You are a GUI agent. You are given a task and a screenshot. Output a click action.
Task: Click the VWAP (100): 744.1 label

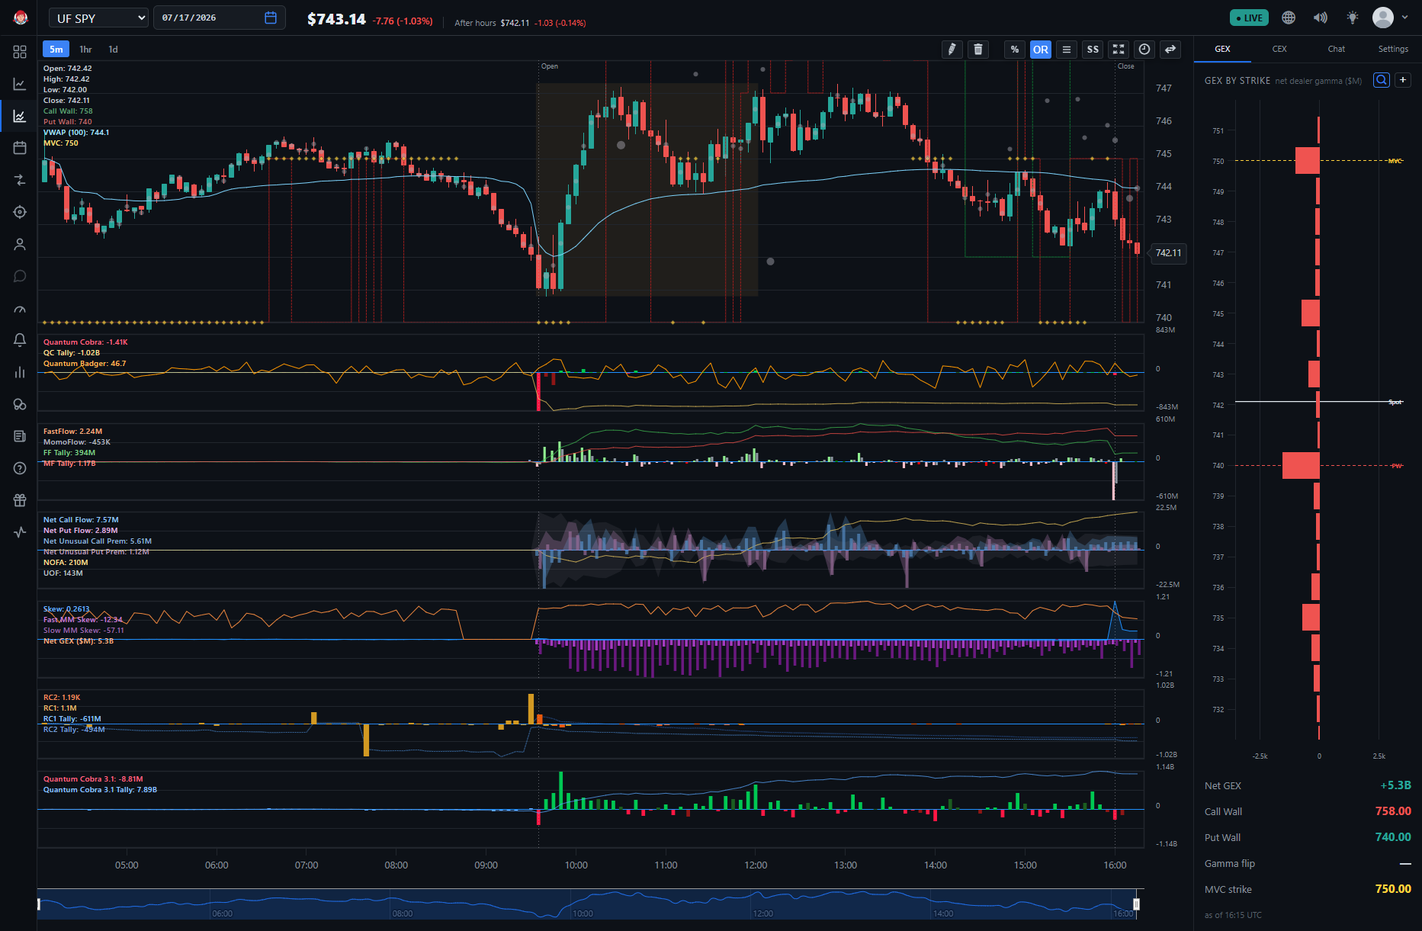pos(76,133)
